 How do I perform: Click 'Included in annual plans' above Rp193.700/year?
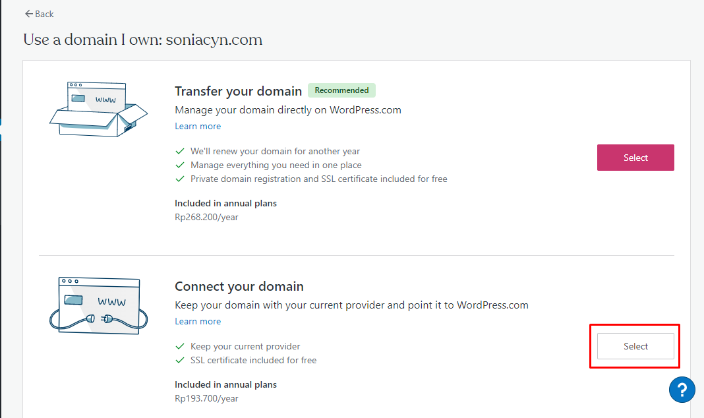(226, 385)
